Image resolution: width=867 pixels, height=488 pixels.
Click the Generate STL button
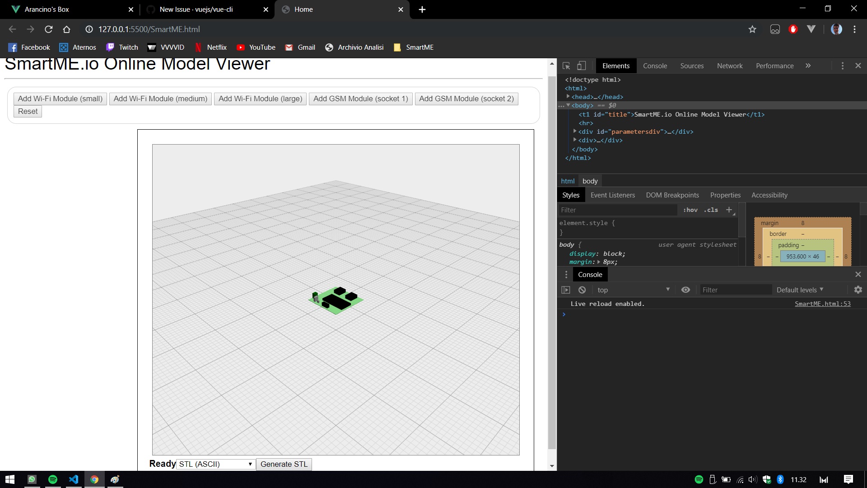coord(284,464)
